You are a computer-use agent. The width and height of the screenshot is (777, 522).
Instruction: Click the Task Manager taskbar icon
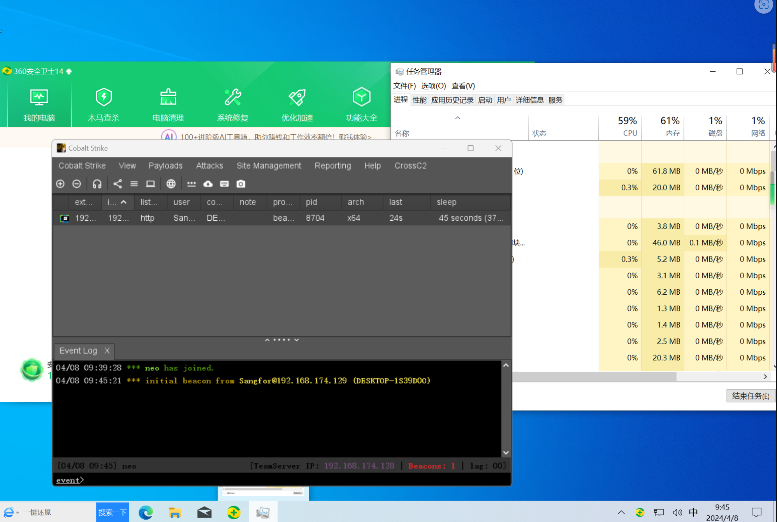click(263, 512)
